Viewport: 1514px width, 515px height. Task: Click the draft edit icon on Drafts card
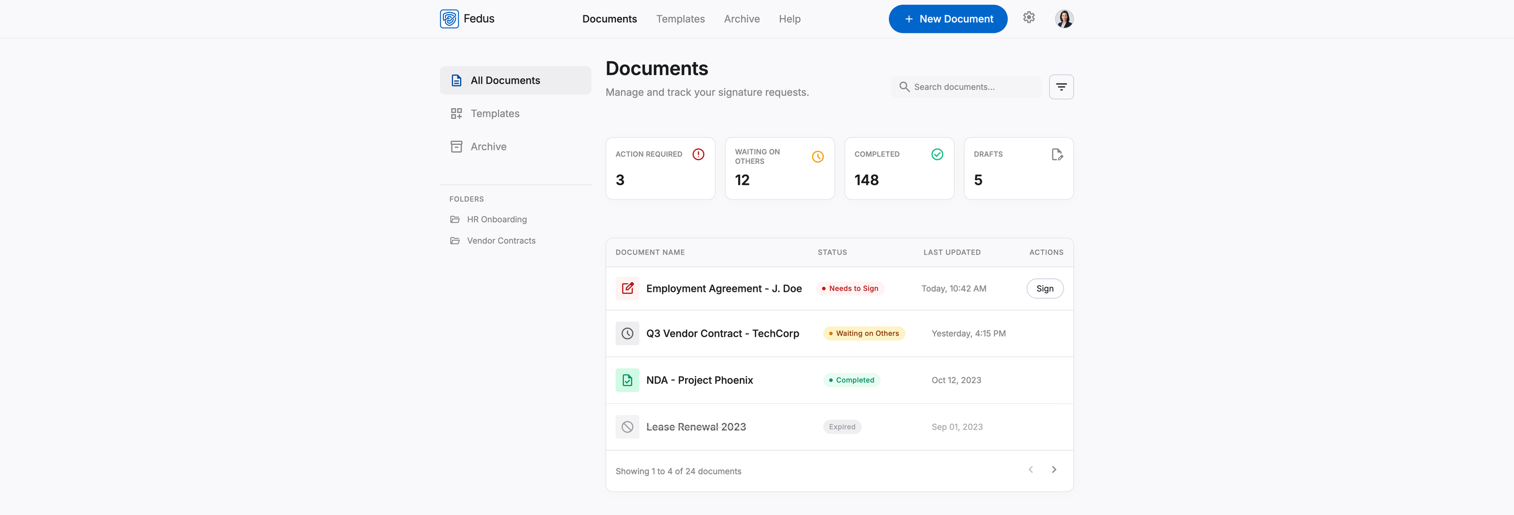coord(1057,155)
